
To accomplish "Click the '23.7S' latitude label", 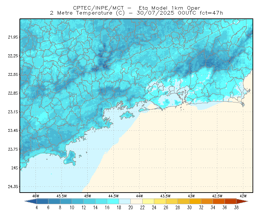I will tap(13, 149).
